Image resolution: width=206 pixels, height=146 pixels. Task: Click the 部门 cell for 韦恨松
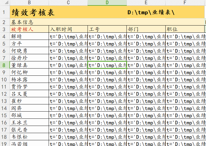[146, 137]
